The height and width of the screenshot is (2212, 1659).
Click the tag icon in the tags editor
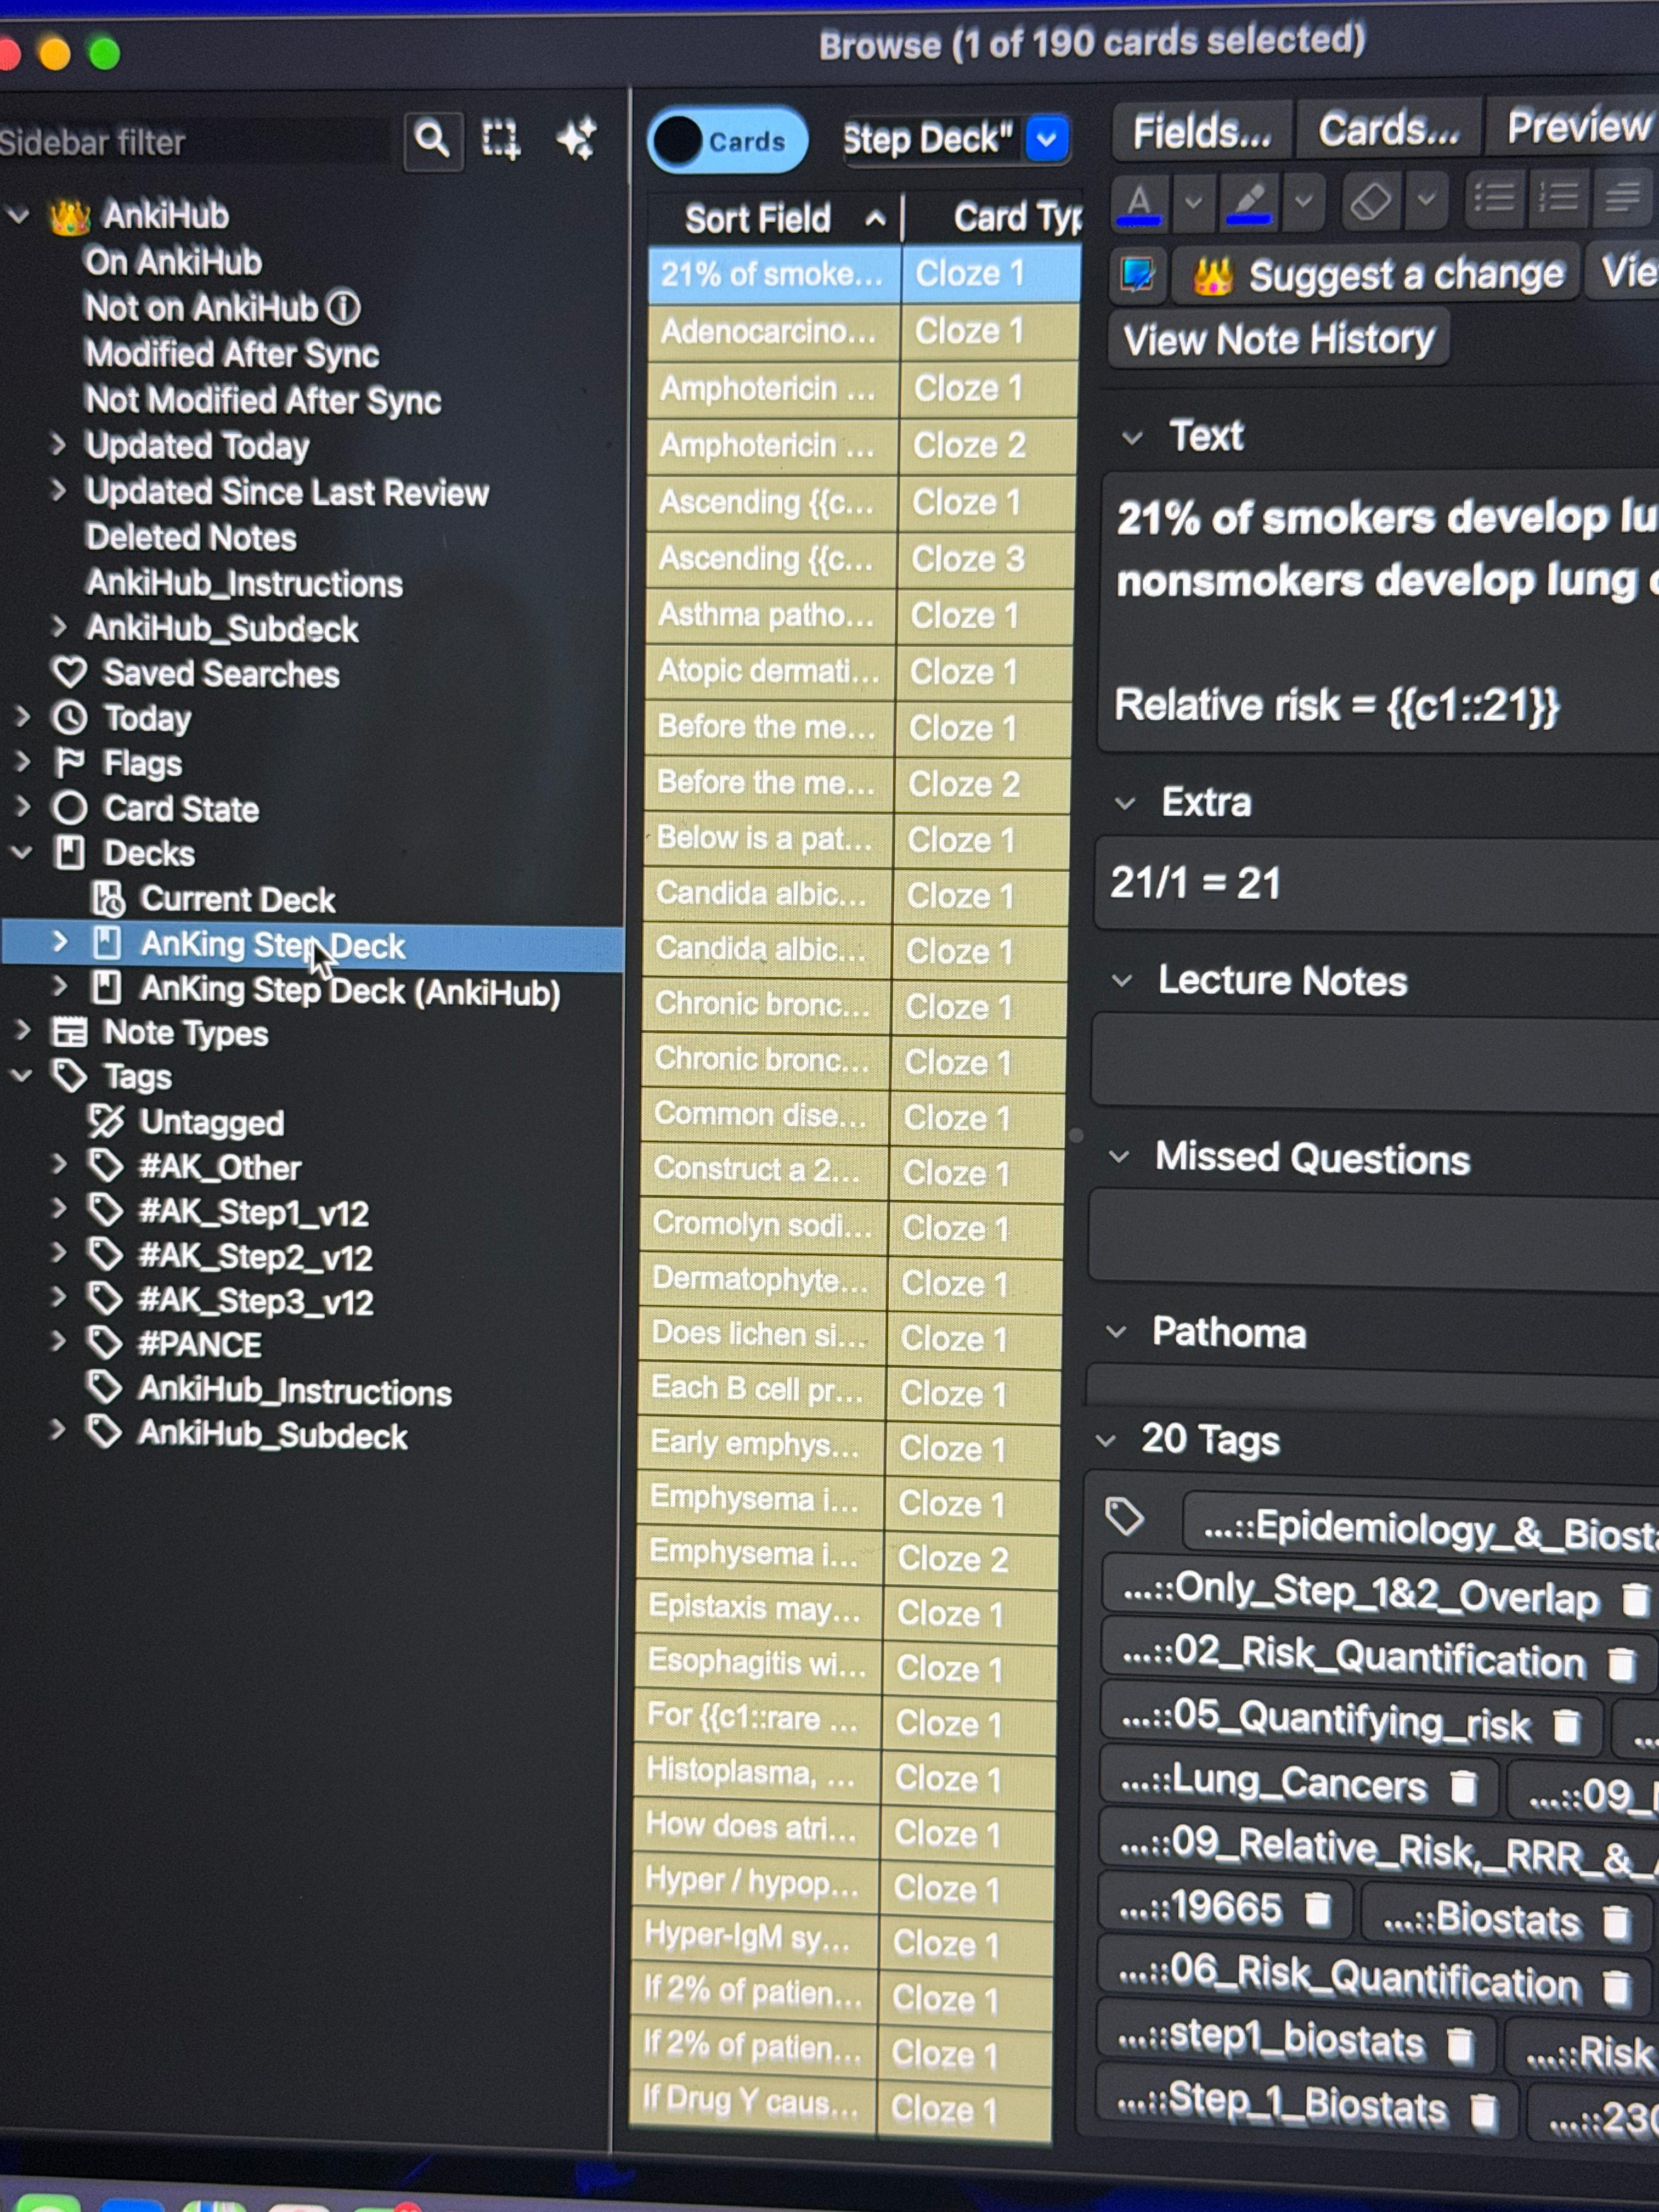1124,1517
